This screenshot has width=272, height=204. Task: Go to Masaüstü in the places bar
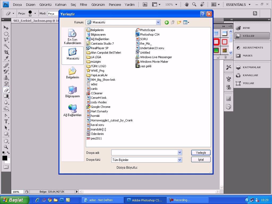73,56
